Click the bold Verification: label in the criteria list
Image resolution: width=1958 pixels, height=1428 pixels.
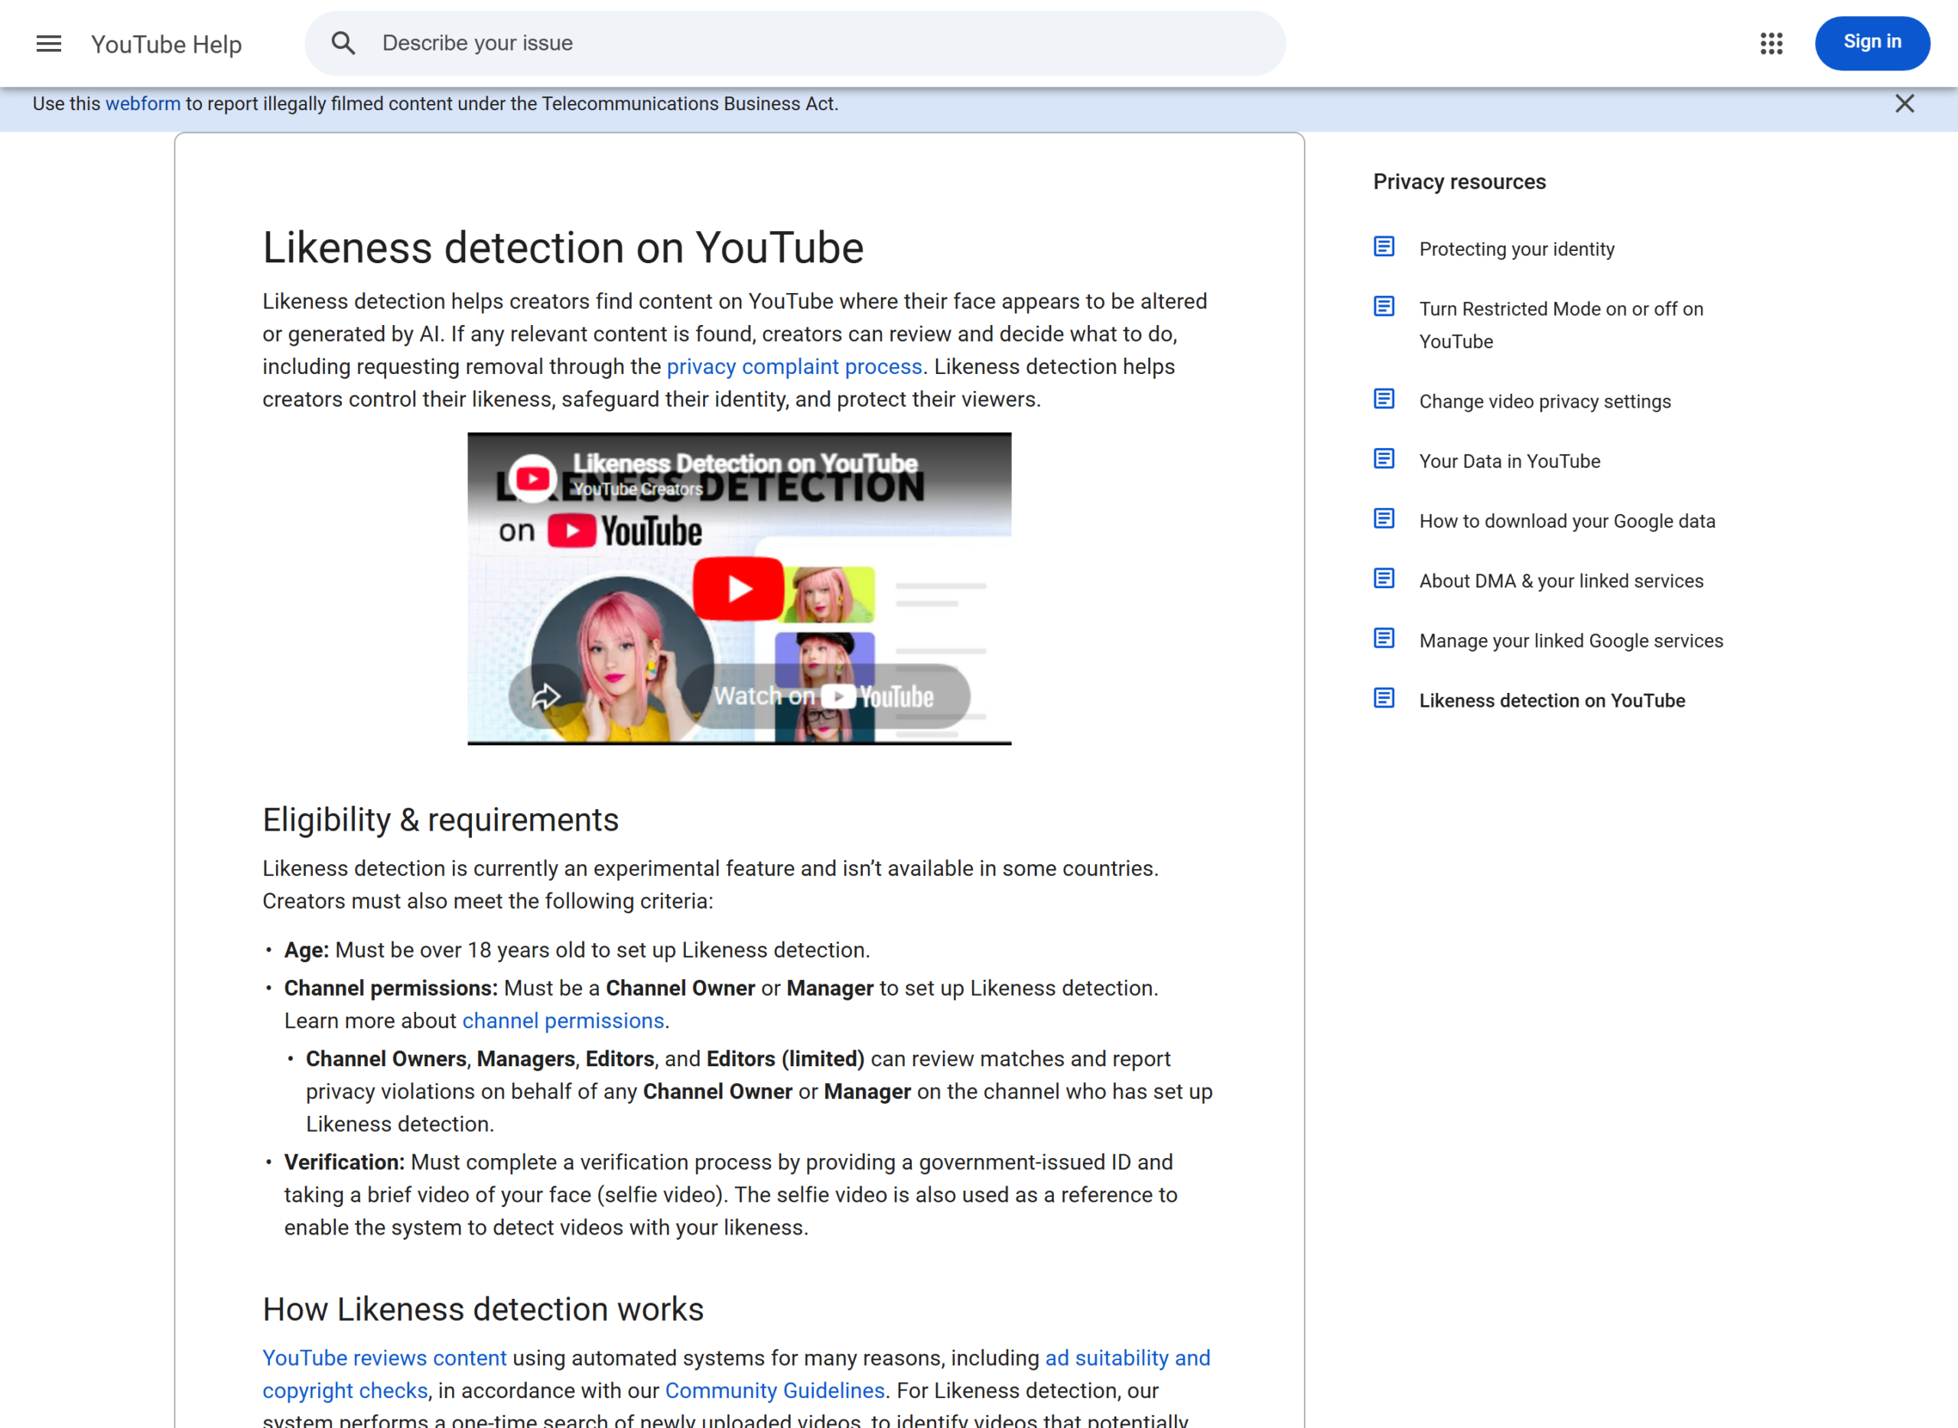click(x=344, y=1162)
